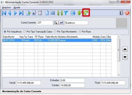Image resolution: width=132 pixels, height=95 pixels.
Task: Click the Entradas field showing 0,00
Action: coord(72,80)
